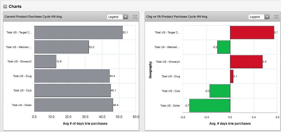The image size is (281, 132).
Task: Click the Club gray bar 45.1
Action: pyautogui.click(x=72, y=91)
